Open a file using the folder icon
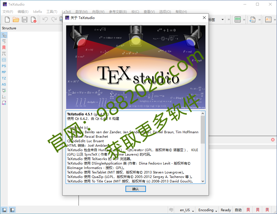Image resolution: width=277 pixels, height=214 pixels. [16, 20]
